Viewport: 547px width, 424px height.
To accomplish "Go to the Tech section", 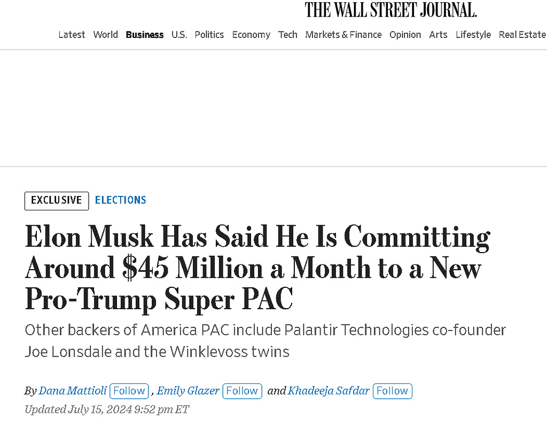I will [287, 35].
